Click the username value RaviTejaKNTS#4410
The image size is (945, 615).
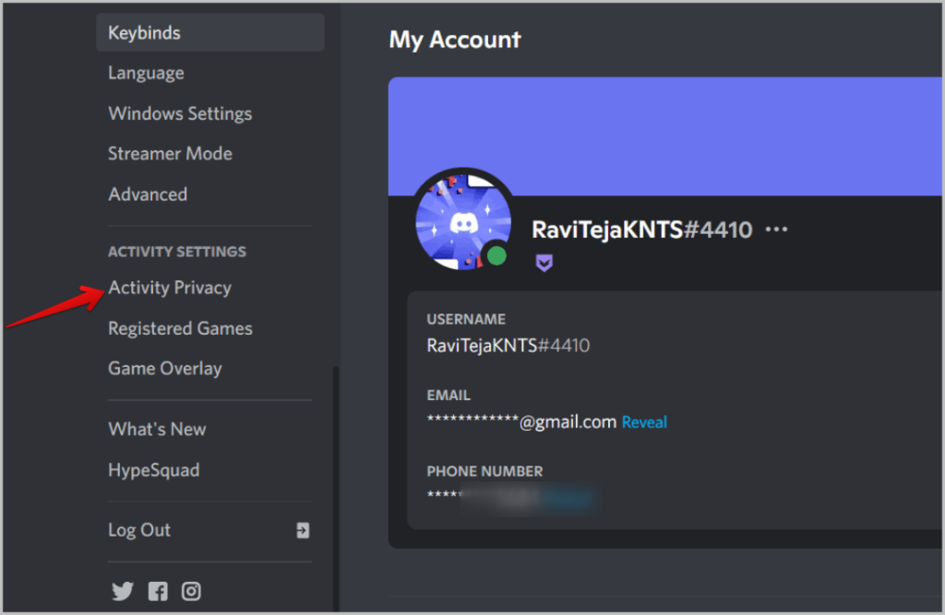[x=508, y=346]
